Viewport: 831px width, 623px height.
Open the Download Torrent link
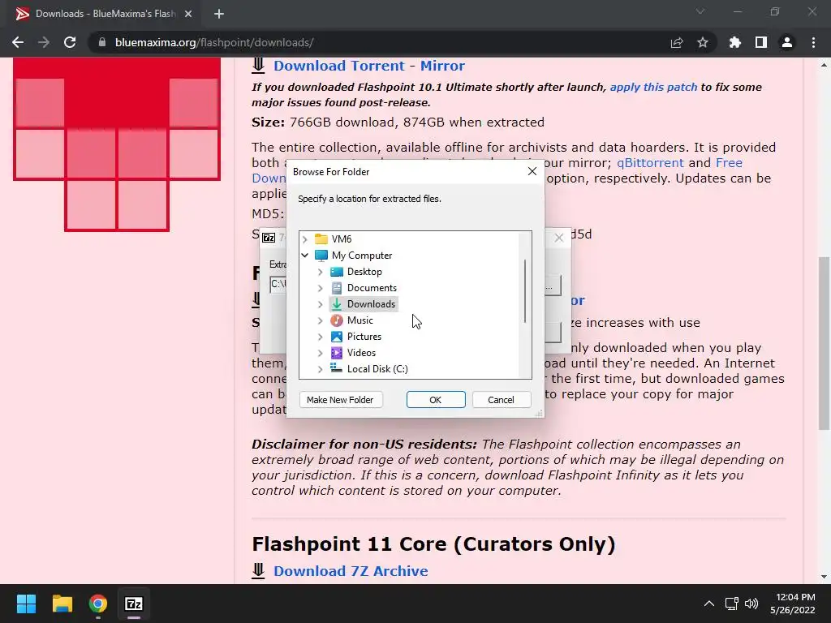tap(339, 66)
